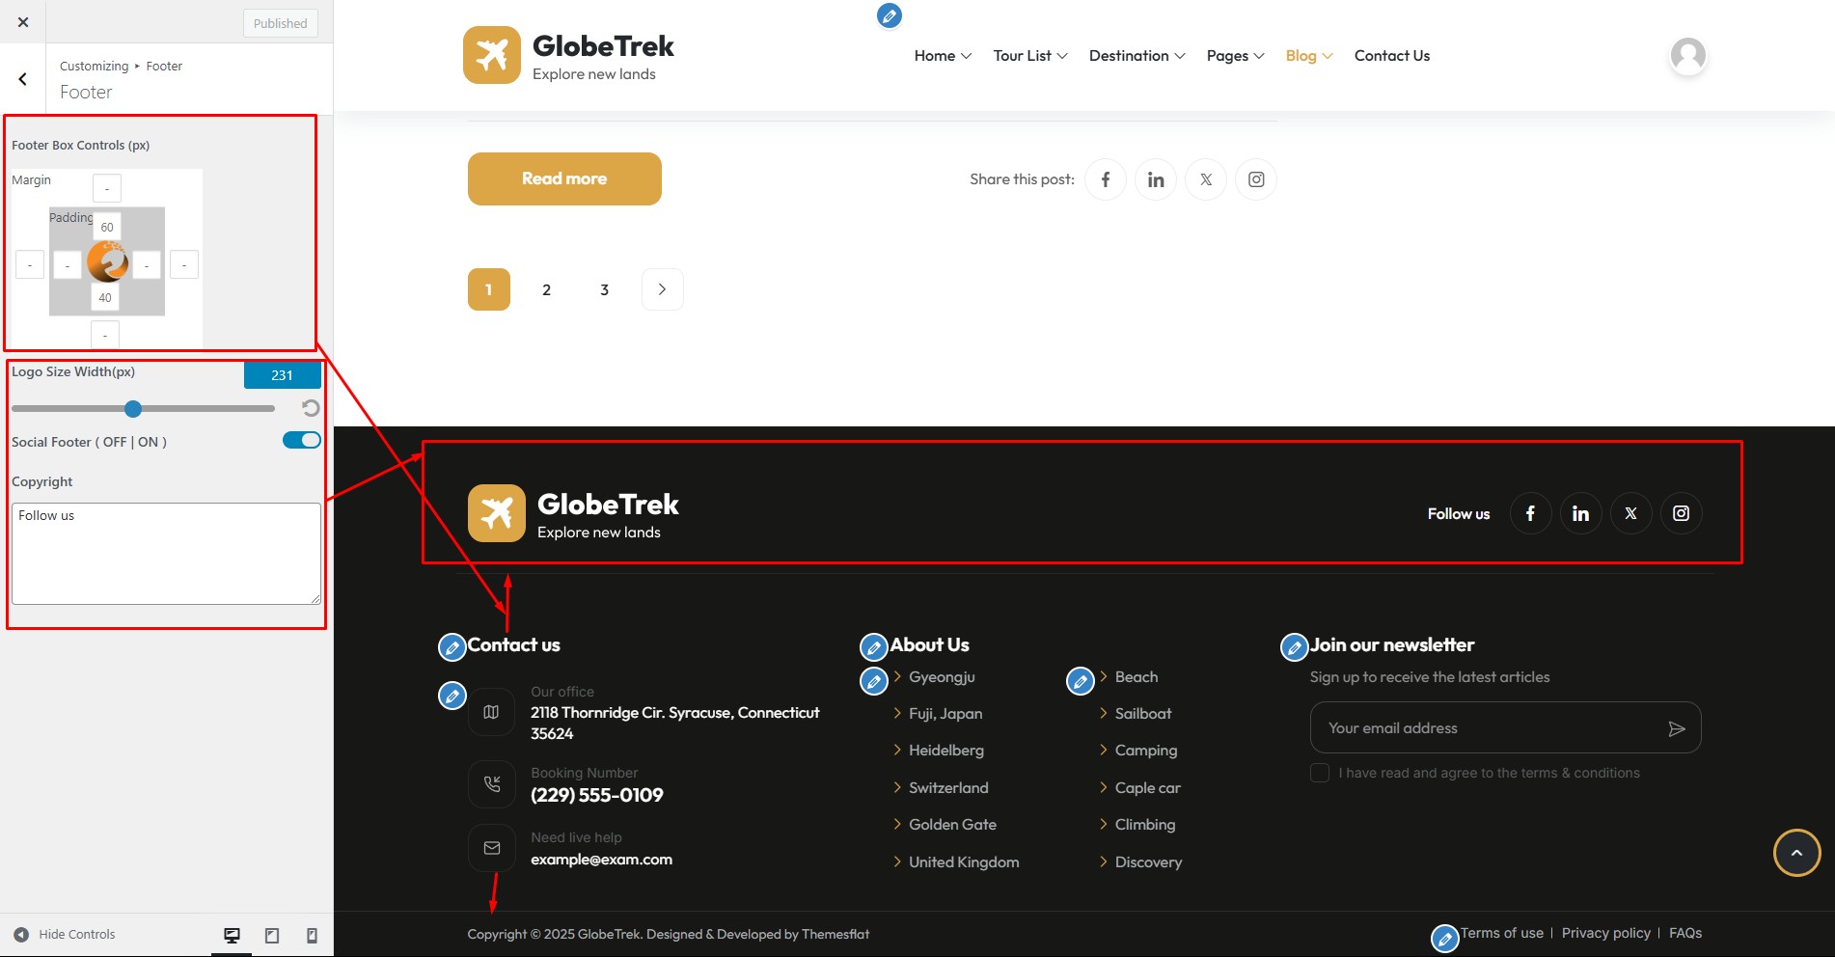This screenshot has width=1835, height=957.
Task: Open the Climbing footer link
Action: 1145,825
